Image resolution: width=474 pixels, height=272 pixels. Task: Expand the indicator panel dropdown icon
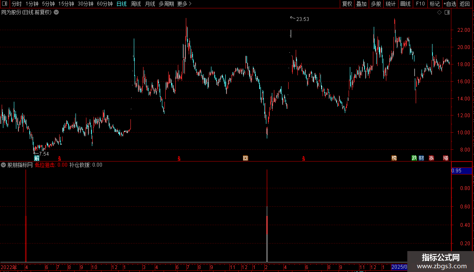[x=3, y=165]
